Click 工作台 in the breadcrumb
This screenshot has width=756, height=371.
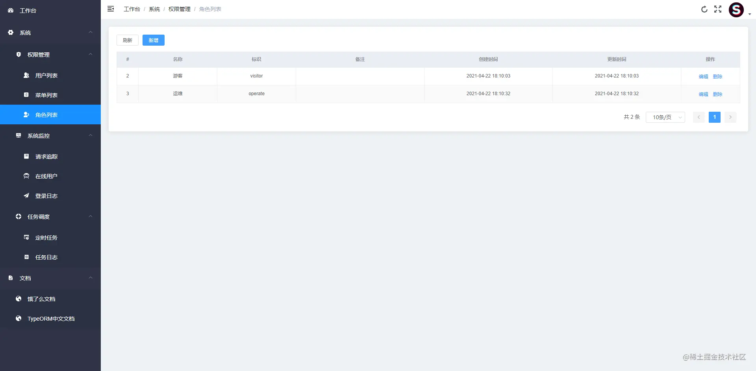tap(132, 9)
